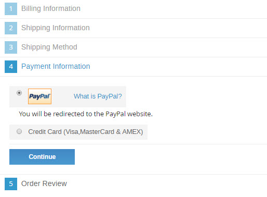Select the Credit Card radio button

19,131
